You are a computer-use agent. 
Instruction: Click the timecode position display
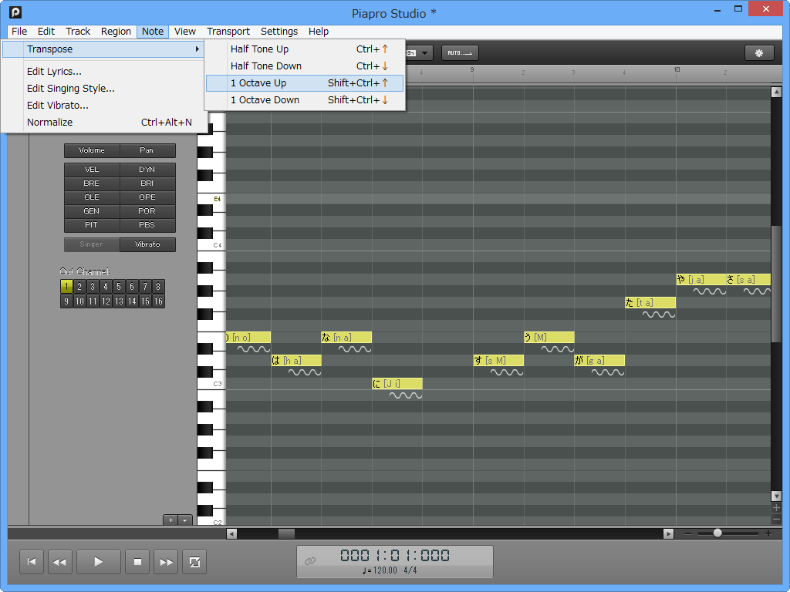[395, 555]
